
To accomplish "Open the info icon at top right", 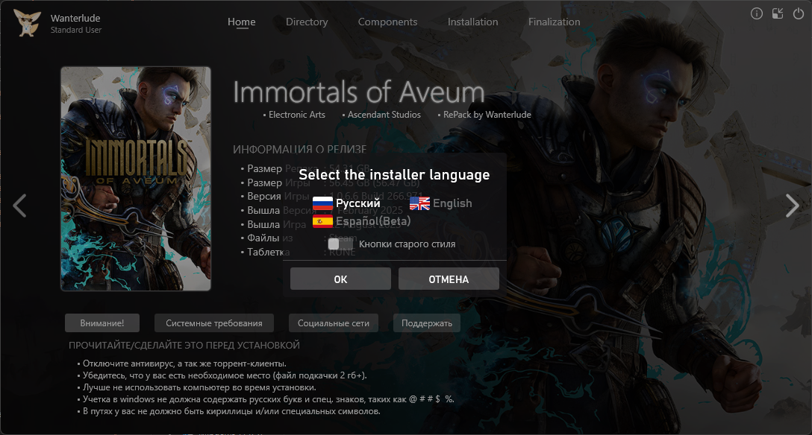I will 757,14.
